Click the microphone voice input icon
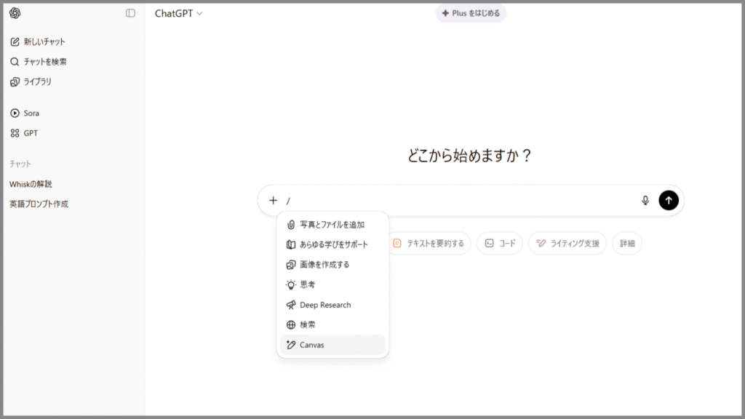This screenshot has width=745, height=419. point(645,200)
